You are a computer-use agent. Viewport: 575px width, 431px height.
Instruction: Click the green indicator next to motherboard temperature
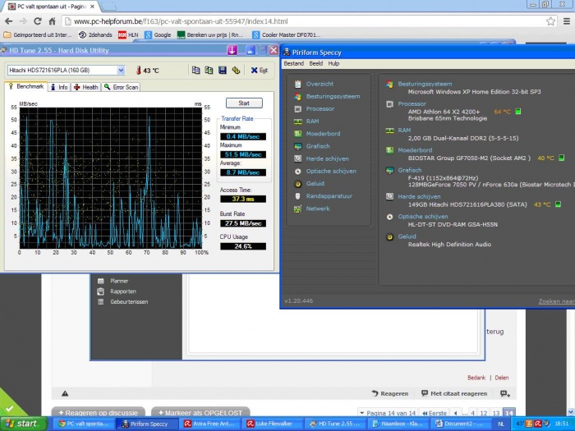(x=561, y=158)
